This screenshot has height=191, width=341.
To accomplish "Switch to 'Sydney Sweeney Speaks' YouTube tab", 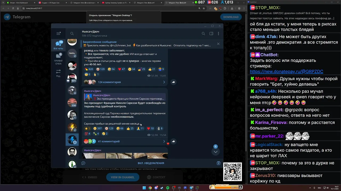I will pos(116,3).
